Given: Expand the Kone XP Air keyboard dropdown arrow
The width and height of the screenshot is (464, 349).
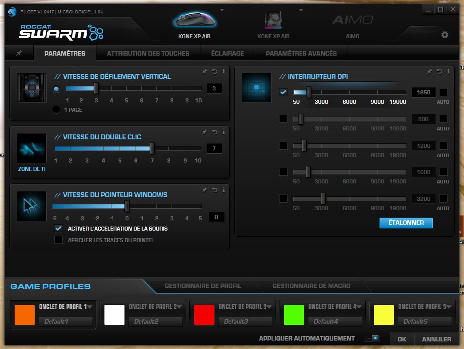Looking at the screenshot, I should (301, 10).
